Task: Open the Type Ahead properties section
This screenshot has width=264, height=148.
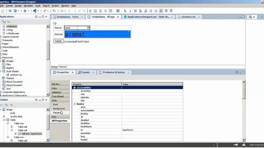Action: coord(60,96)
